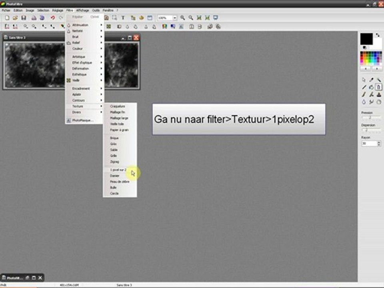The height and width of the screenshot is (288, 384).
Task: Choose Brique in the Texture submenu
Action: pos(120,138)
